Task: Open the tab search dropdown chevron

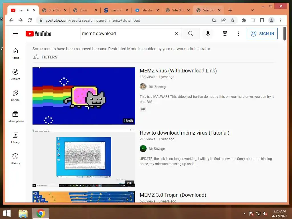Action: (252, 10)
